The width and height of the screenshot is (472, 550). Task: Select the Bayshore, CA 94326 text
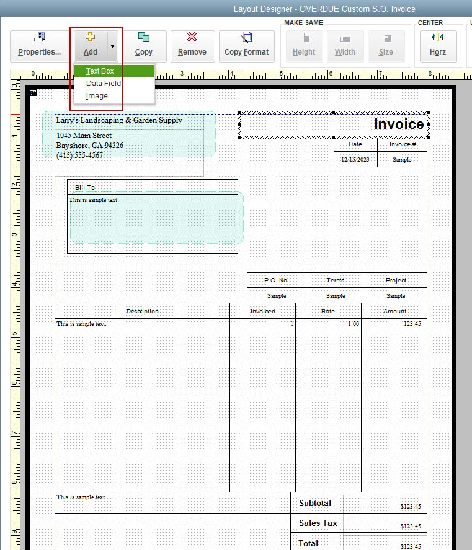tap(90, 146)
